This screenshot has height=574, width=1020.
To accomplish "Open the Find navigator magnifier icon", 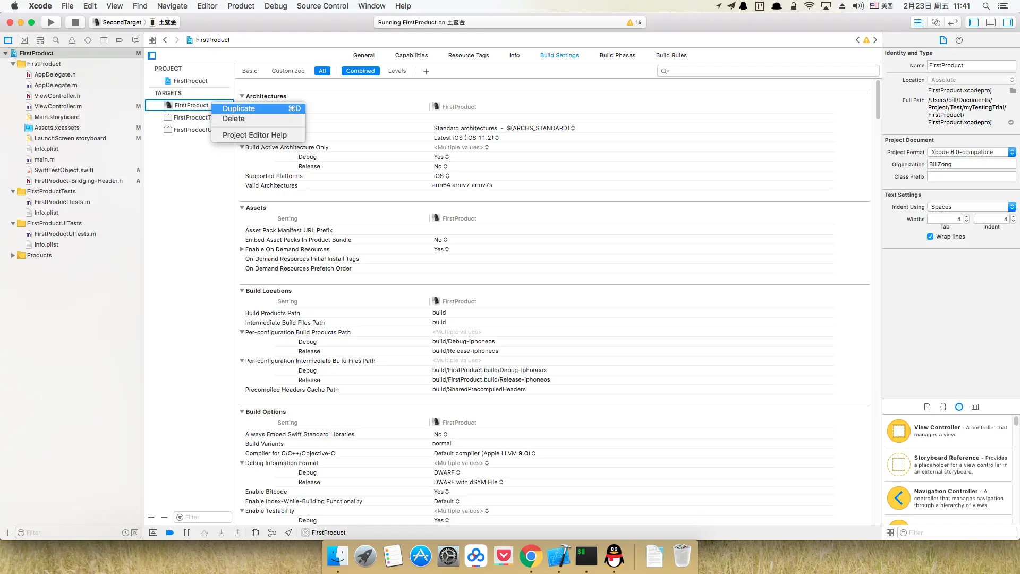I will 56,40.
